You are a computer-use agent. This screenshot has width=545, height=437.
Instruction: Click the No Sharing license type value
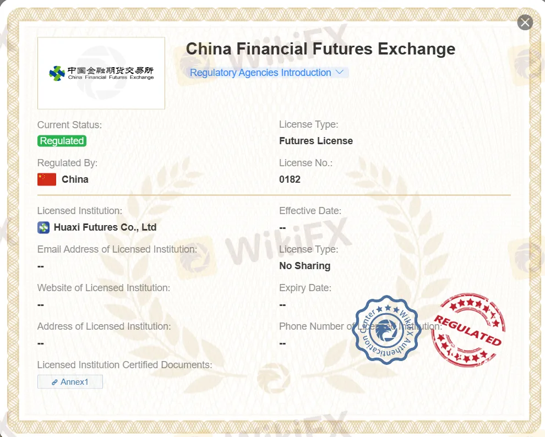point(304,266)
